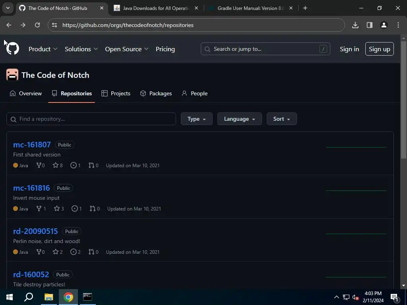Open the Type filter dropdown
Screen dimensions: 407x305
(196, 119)
